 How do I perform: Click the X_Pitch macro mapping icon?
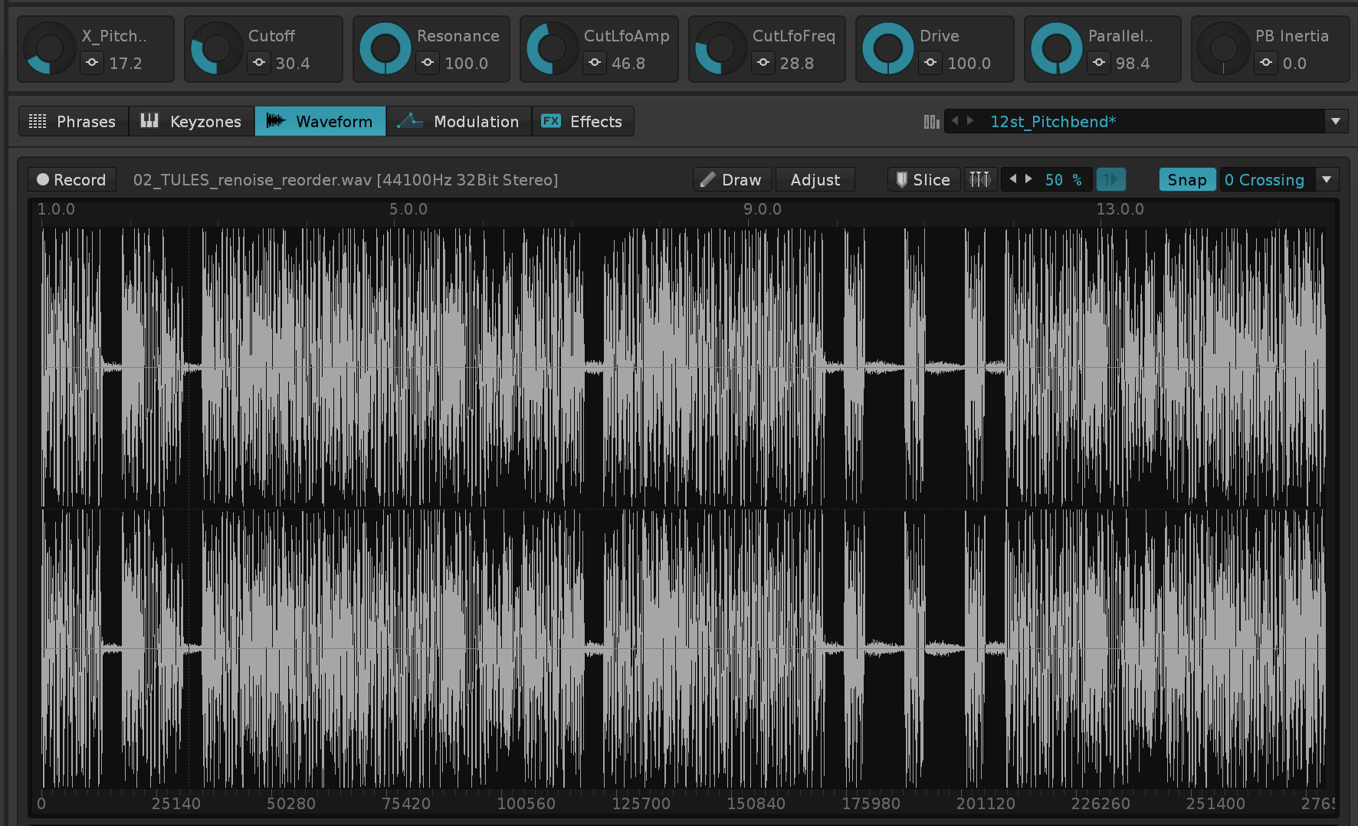[x=92, y=63]
